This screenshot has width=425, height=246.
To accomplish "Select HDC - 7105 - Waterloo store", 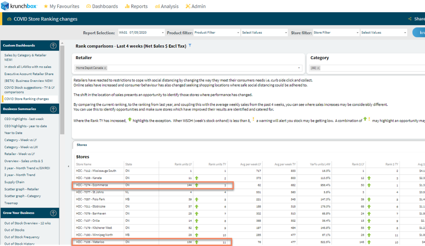I will 90,242.
